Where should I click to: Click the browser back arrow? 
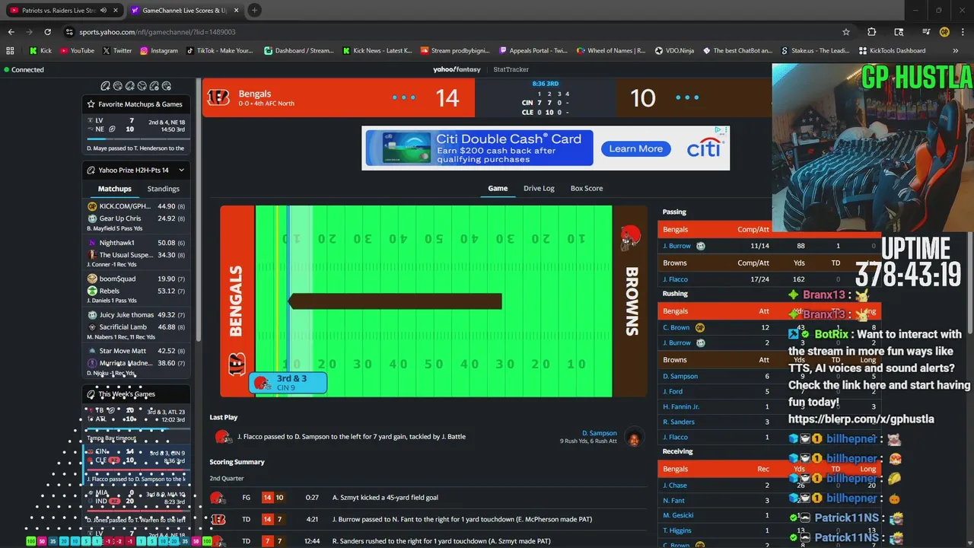click(x=11, y=32)
